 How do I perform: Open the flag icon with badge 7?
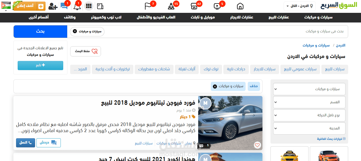point(148,6)
